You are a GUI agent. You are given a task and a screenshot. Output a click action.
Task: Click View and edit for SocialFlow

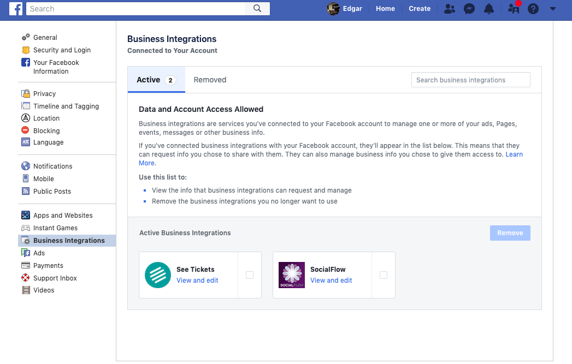click(331, 280)
